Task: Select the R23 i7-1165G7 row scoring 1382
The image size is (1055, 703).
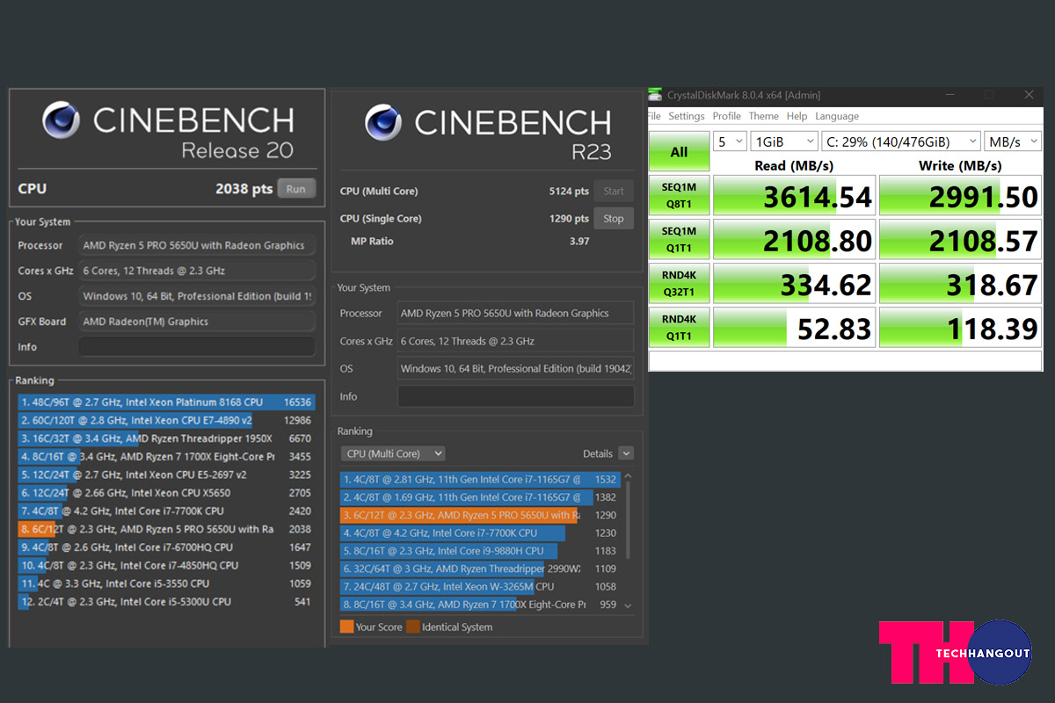Action: pos(480,497)
